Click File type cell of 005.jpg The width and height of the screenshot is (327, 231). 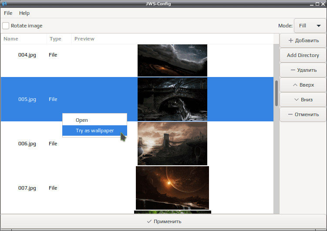click(53, 99)
